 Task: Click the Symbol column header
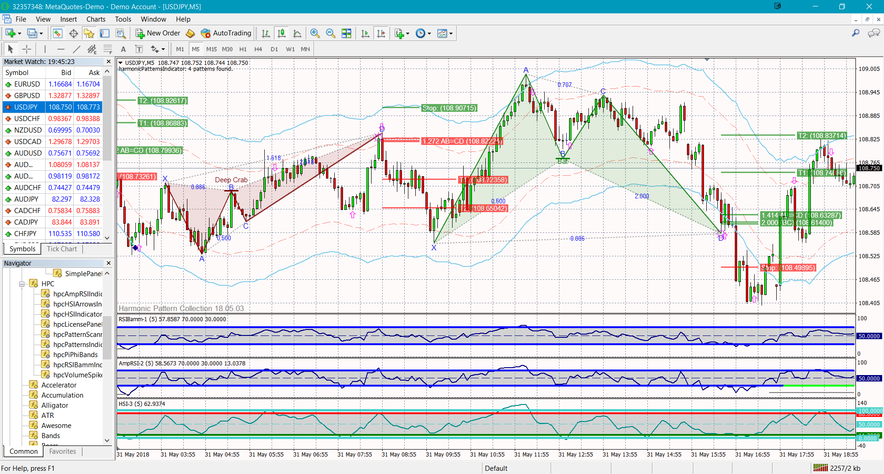(23, 73)
